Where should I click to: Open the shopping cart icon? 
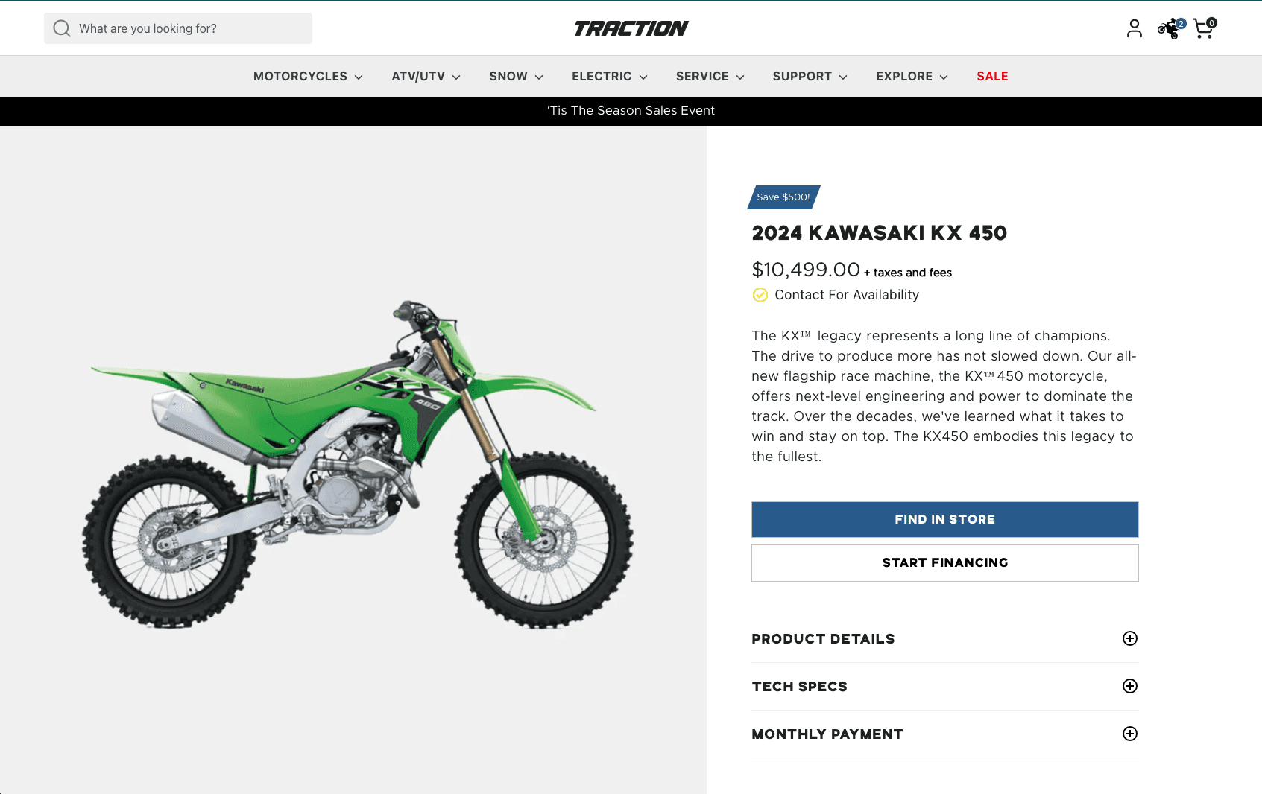[1204, 28]
